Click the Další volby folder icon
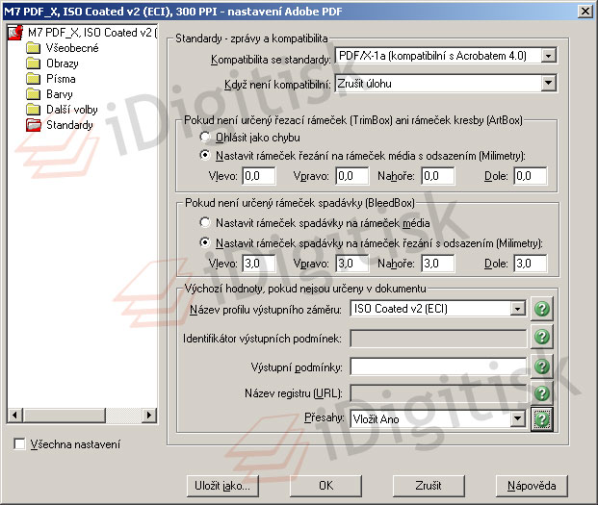This screenshot has height=505, width=598. (x=33, y=110)
